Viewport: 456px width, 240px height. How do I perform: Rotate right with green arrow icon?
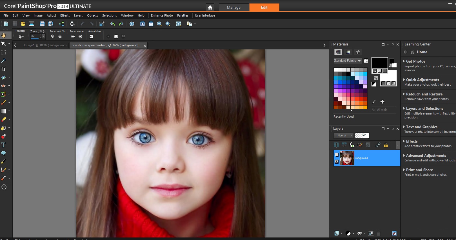(x=121, y=24)
